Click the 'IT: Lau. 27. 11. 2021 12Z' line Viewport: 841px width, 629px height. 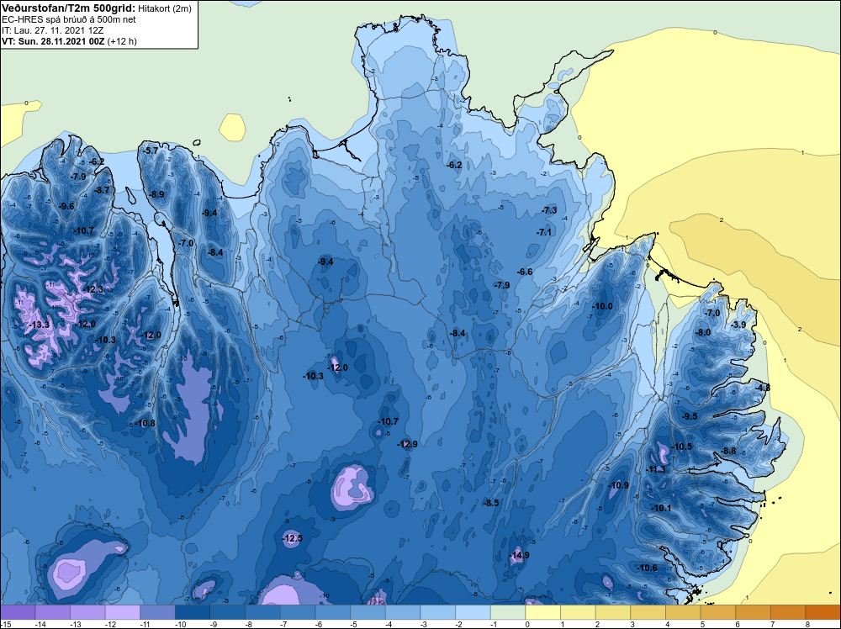pyautogui.click(x=52, y=30)
